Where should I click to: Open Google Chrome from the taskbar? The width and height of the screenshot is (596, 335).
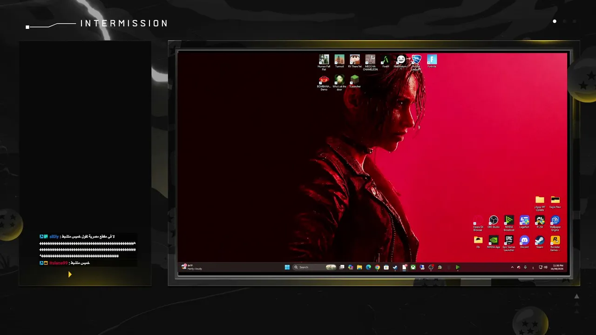tap(377, 267)
